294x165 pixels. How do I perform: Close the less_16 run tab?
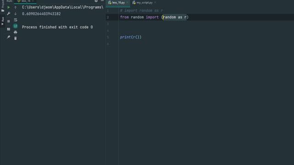tap(33, 1)
